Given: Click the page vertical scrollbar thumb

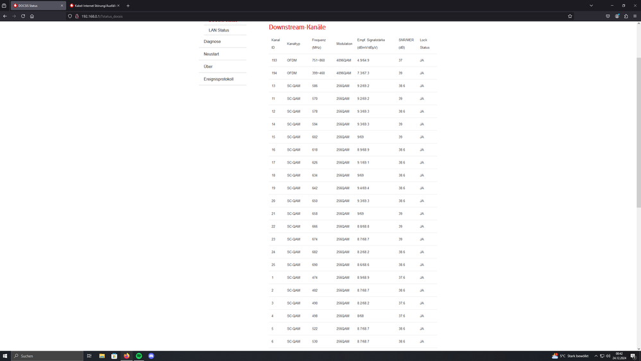Looking at the screenshot, I should tap(638, 133).
